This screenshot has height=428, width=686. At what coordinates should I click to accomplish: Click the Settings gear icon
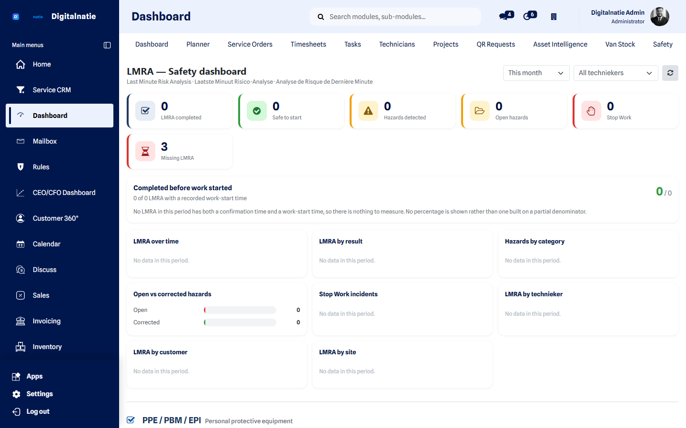coord(16,394)
